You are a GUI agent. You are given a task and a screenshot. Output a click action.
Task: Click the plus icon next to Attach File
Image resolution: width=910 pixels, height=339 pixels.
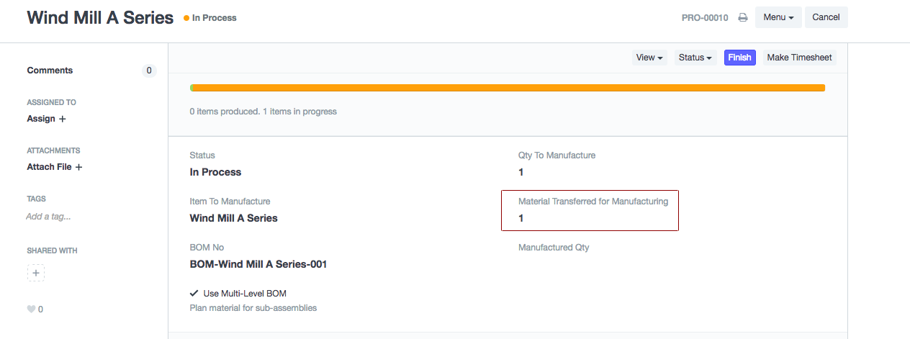[x=78, y=167]
